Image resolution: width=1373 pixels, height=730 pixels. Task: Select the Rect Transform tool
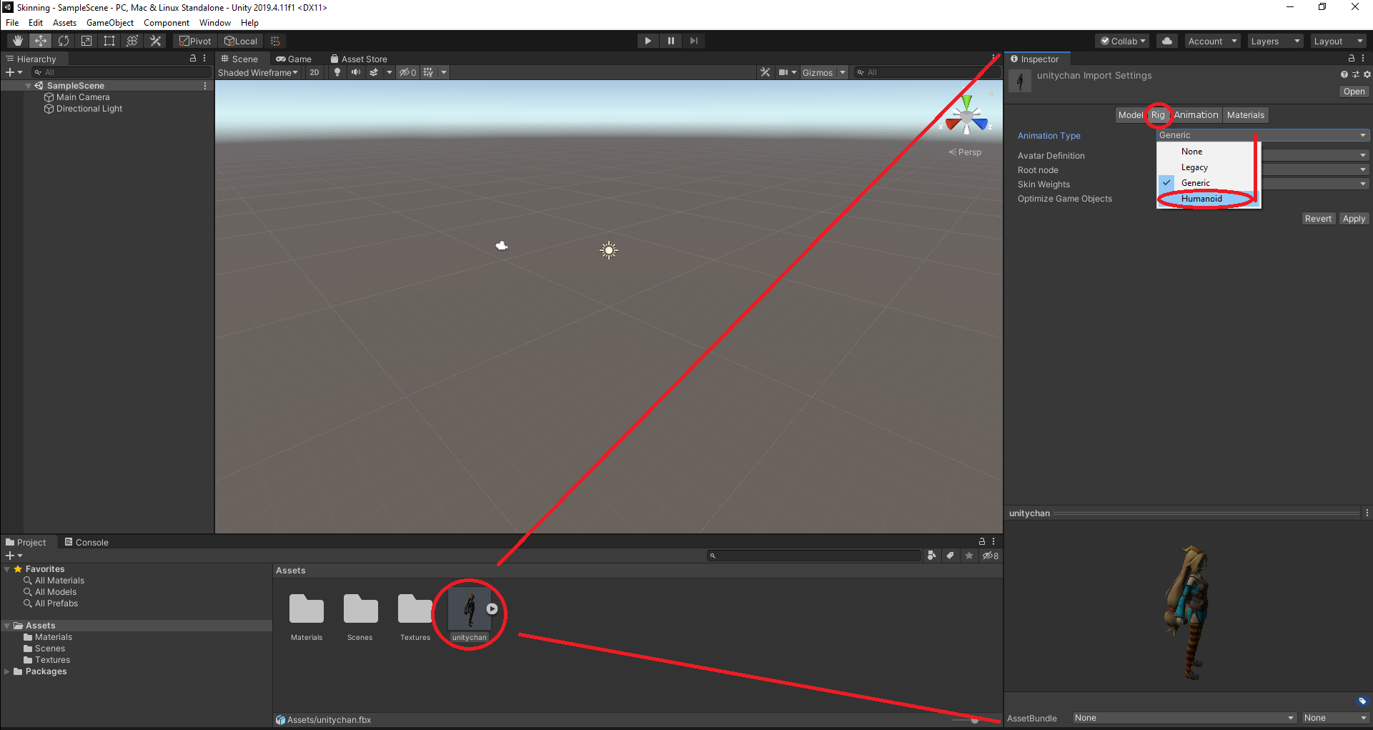click(109, 41)
